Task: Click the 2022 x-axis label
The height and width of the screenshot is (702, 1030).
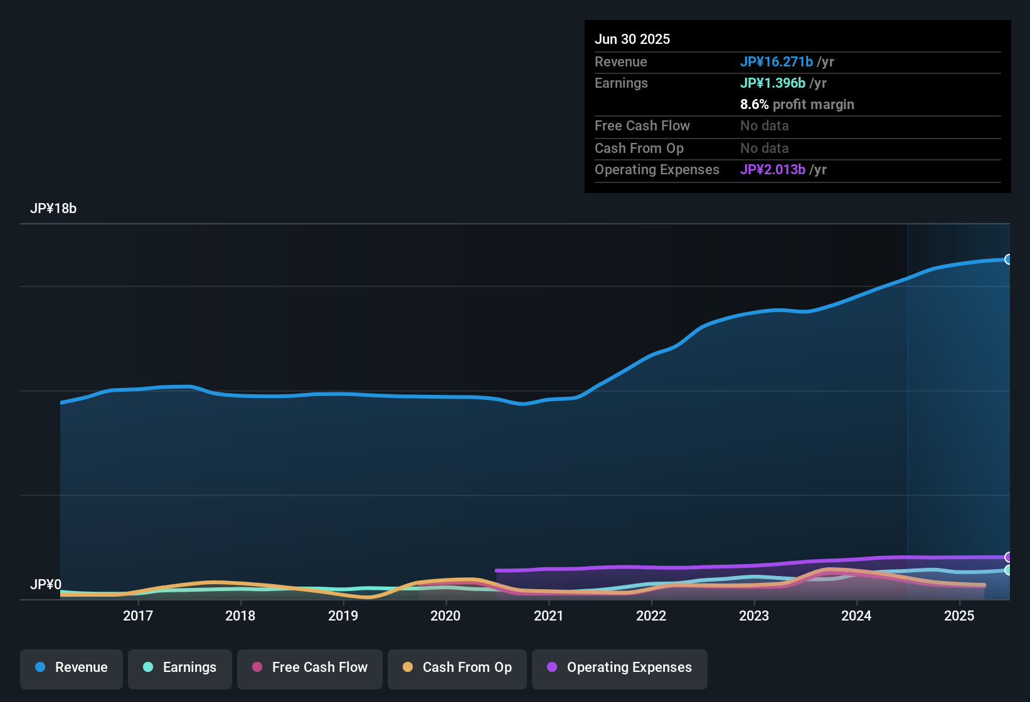Action: click(651, 616)
